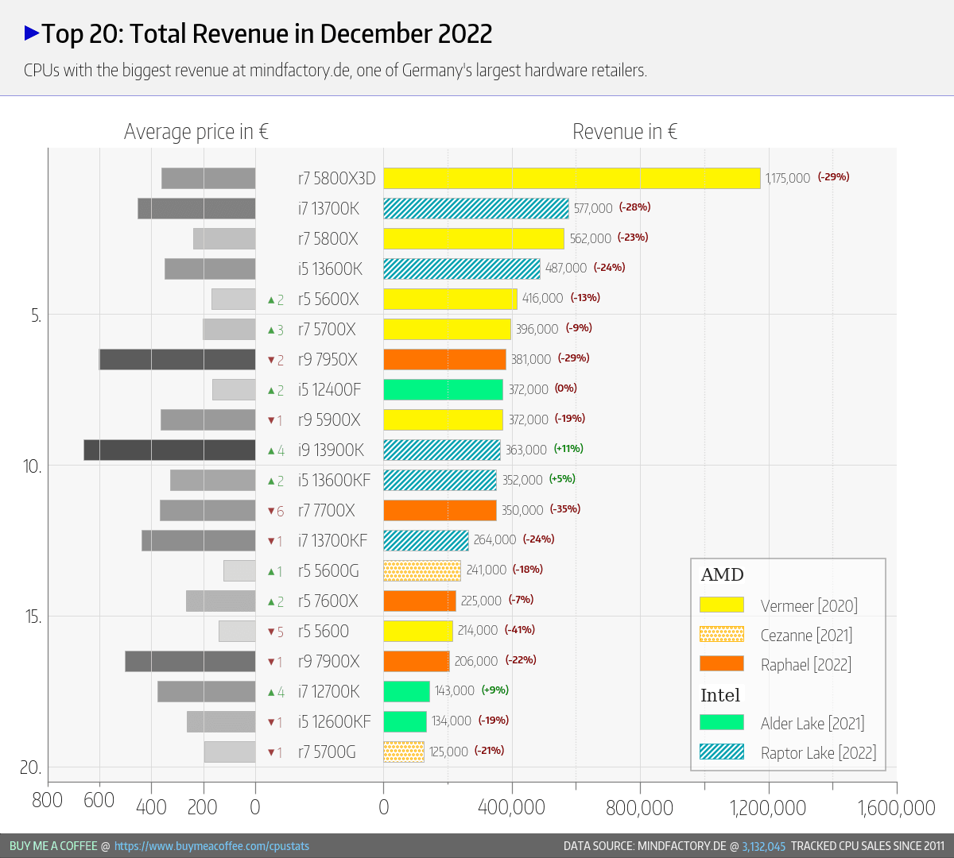The image size is (954, 858).
Task: Open the buymeacoffee.com/cpustats link
Action: click(211, 846)
